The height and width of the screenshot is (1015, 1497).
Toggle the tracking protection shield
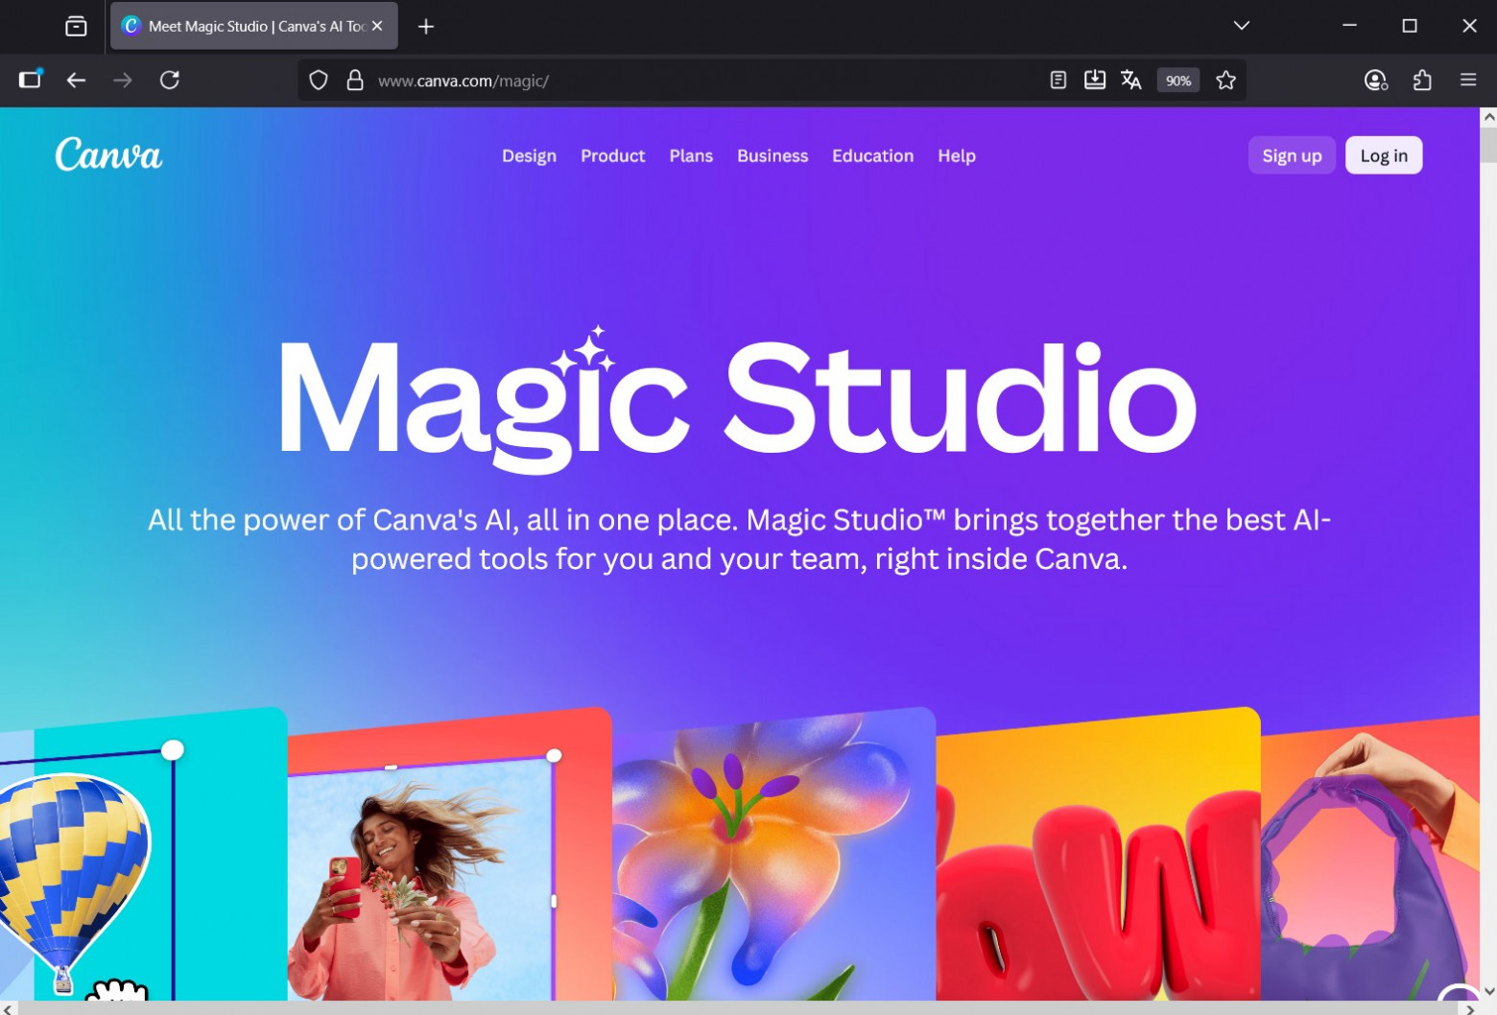tap(319, 81)
